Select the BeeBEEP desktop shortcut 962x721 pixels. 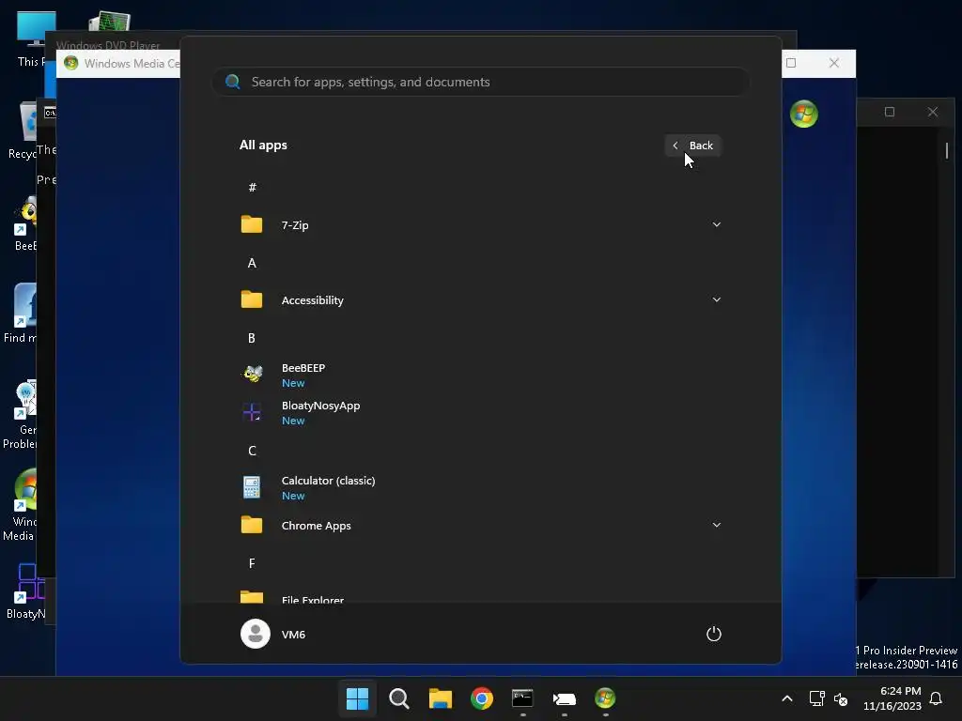click(x=25, y=223)
